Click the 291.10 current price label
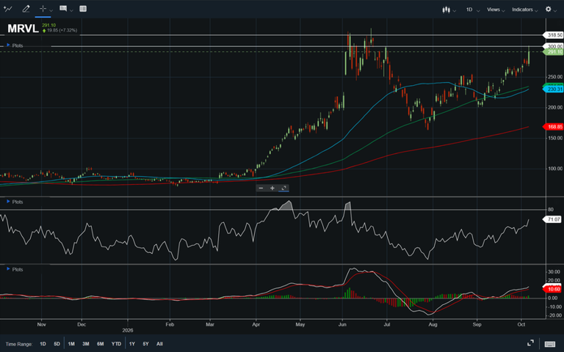 point(553,52)
